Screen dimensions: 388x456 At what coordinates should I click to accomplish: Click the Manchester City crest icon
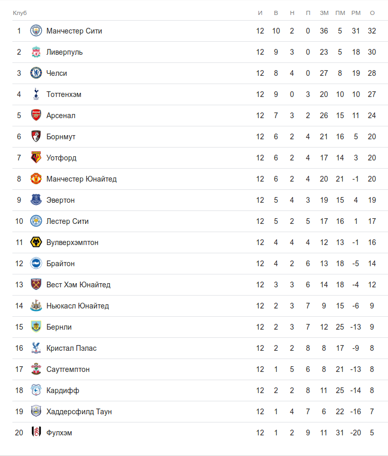36,31
